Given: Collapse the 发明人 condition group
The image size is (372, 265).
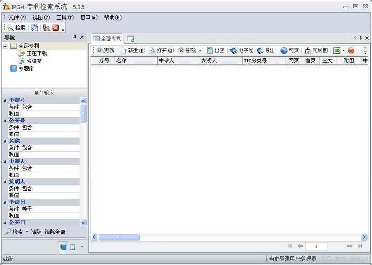Looking at the screenshot, I should tap(5, 182).
